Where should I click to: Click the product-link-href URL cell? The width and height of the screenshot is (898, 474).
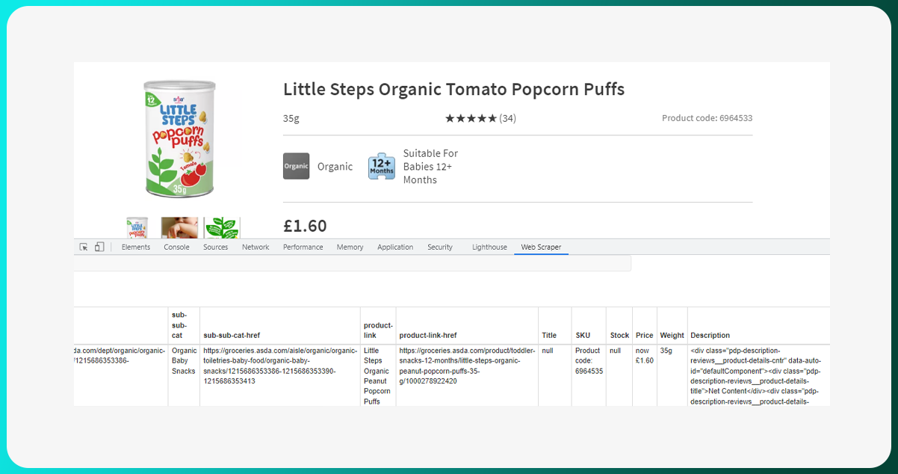tap(466, 366)
